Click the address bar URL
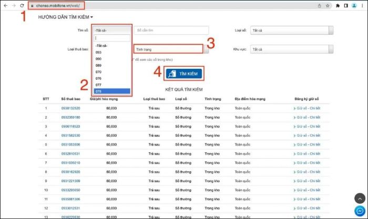Screen dimensions: 368x219 tap(58, 6)
